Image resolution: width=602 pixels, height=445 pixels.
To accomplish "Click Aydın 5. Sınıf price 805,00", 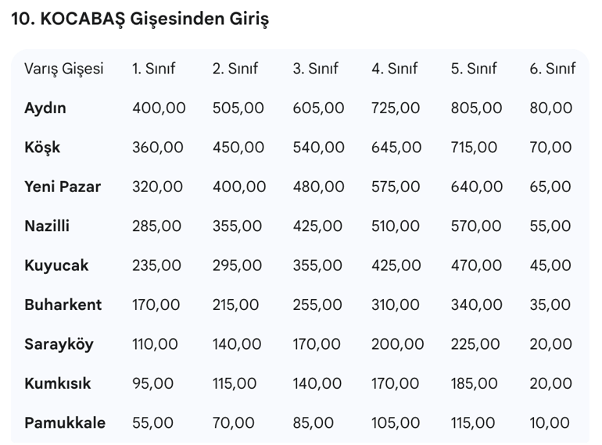I will click(x=476, y=108).
